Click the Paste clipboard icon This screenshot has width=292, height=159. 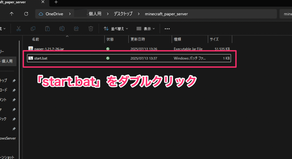[48, 29]
